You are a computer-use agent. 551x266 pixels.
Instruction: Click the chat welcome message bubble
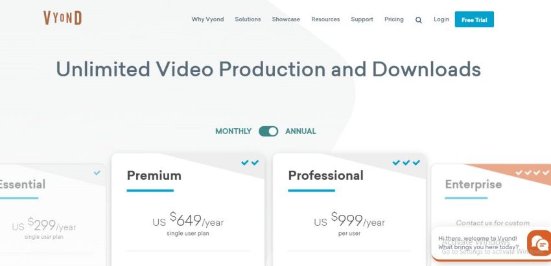tap(478, 243)
